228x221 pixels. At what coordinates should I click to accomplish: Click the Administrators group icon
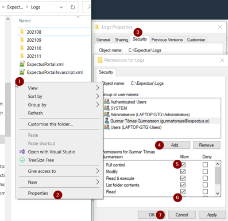tap(107, 115)
